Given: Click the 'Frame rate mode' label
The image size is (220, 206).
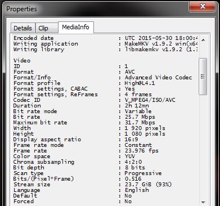Looking at the screenshot, I should click(x=38, y=145).
